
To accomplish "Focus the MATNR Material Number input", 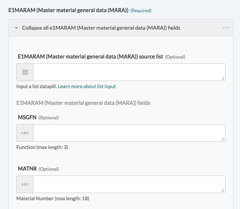I will (129, 184).
